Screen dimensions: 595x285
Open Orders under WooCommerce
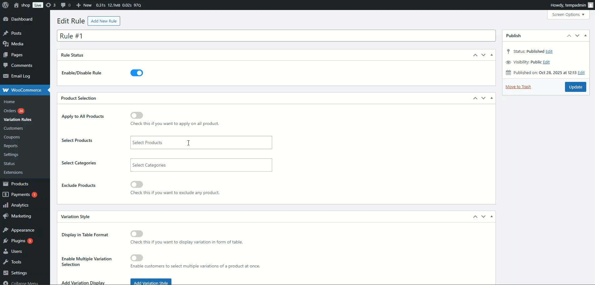click(x=10, y=111)
